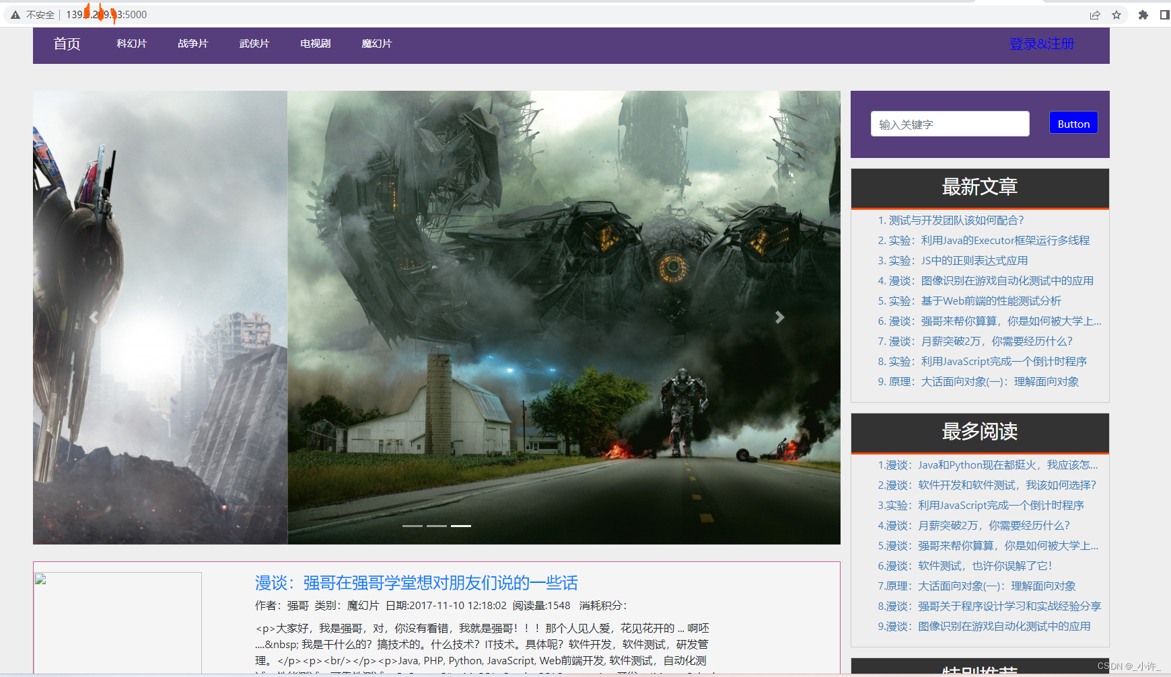This screenshot has height=677, width=1171.
Task: Open most-read article 软件测试,也许你误解了它!
Action: [x=965, y=566]
